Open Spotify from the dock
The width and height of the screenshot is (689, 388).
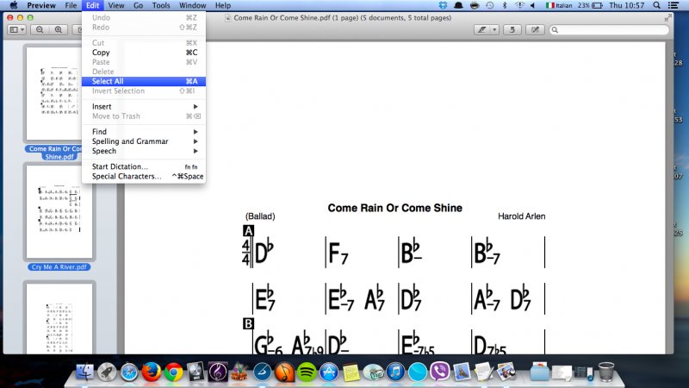pyautogui.click(x=307, y=372)
